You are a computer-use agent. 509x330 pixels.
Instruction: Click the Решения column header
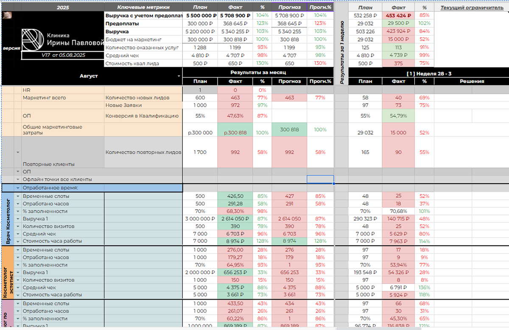click(471, 81)
